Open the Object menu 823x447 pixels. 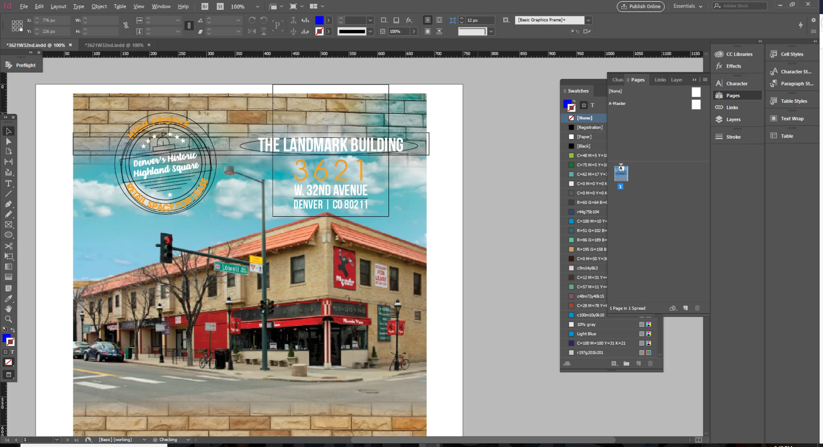tap(99, 6)
